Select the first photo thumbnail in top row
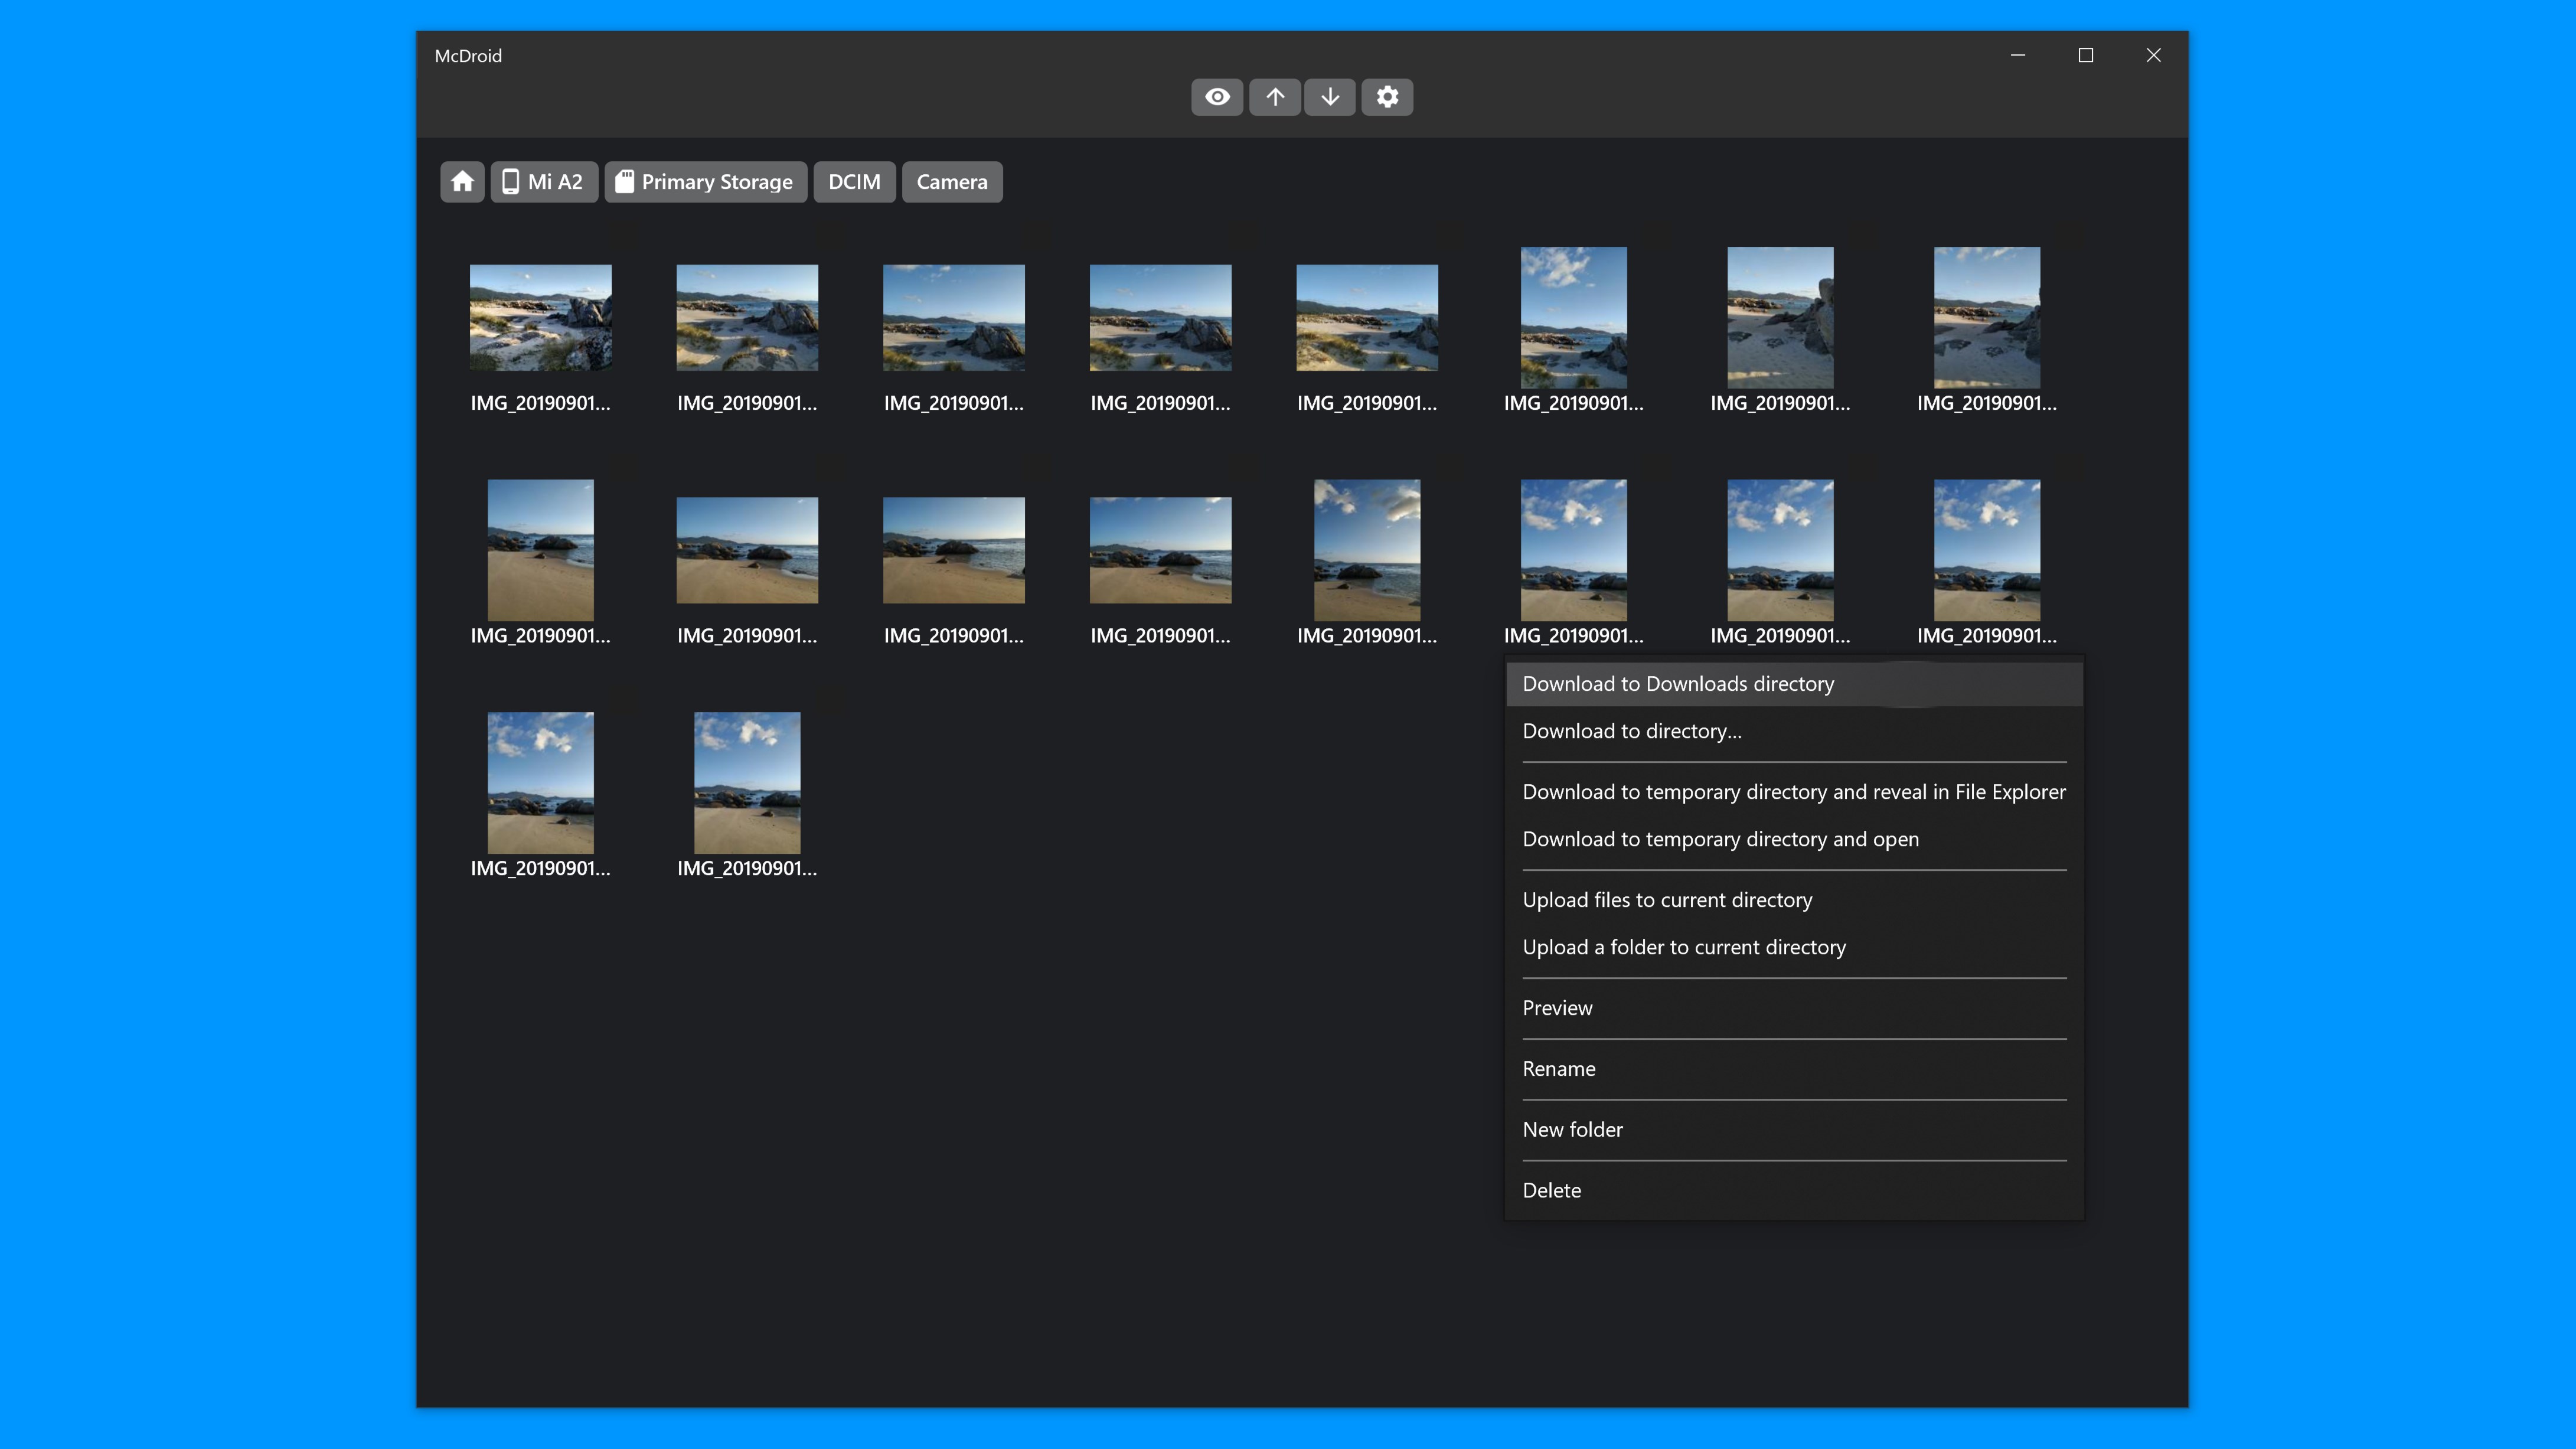 pos(540,318)
